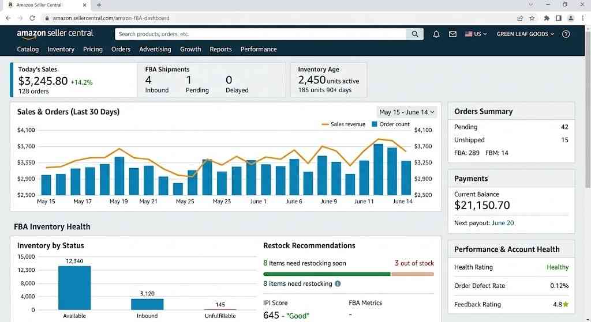Click the search products input field
Screen dimensions: 591x322
point(260,34)
